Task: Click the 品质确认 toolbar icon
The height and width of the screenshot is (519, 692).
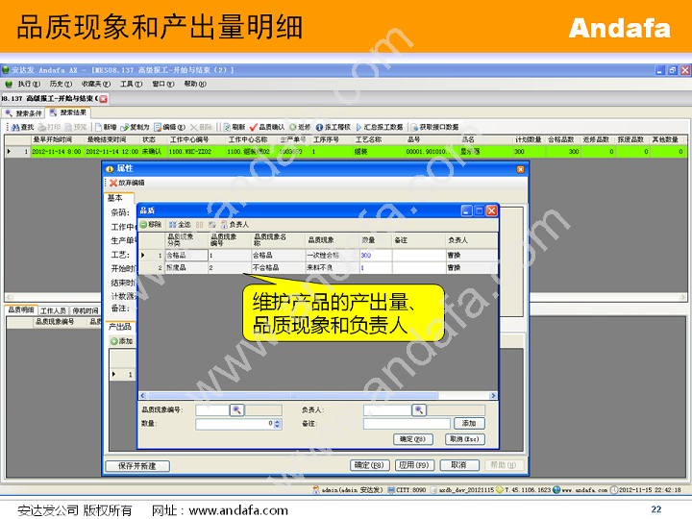Action: tap(255, 127)
